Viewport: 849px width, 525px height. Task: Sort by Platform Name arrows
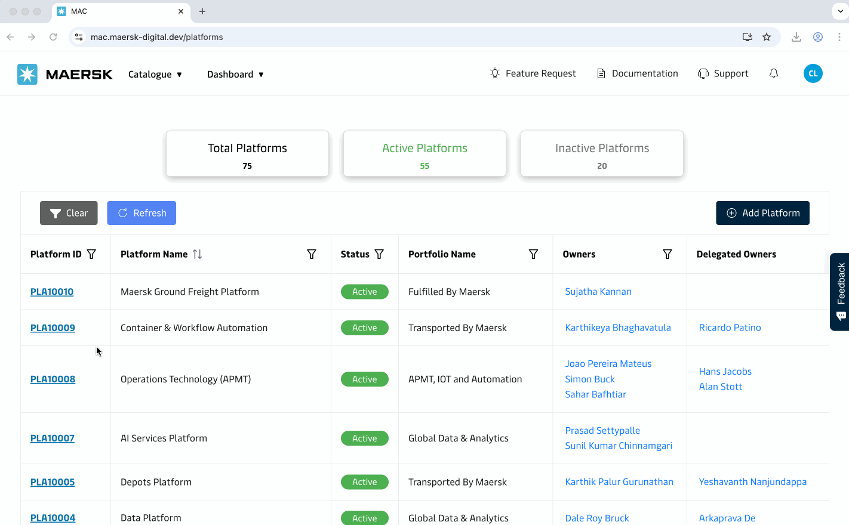pos(197,254)
